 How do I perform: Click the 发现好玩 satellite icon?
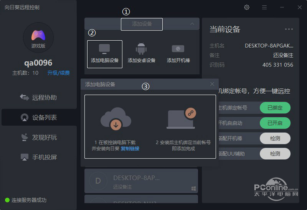(x=25, y=137)
